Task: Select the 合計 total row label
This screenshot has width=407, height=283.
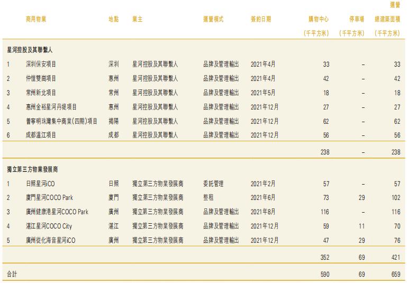Action: (12, 274)
